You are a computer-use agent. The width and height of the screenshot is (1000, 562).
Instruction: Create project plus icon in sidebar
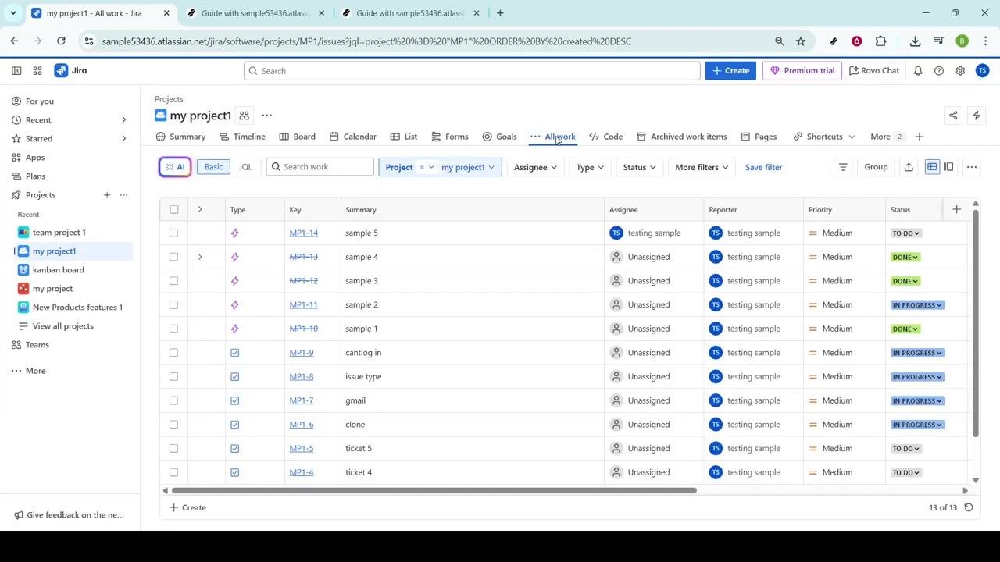pyautogui.click(x=107, y=195)
